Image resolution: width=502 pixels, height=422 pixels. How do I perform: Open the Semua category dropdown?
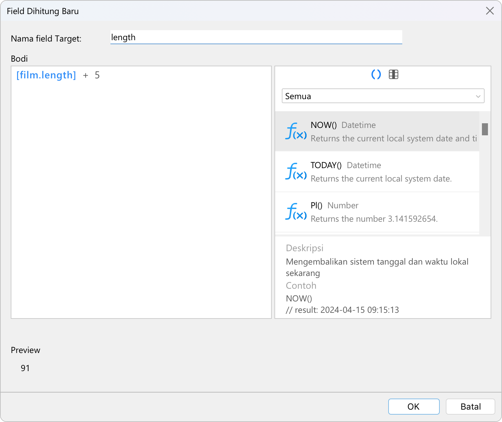point(383,96)
